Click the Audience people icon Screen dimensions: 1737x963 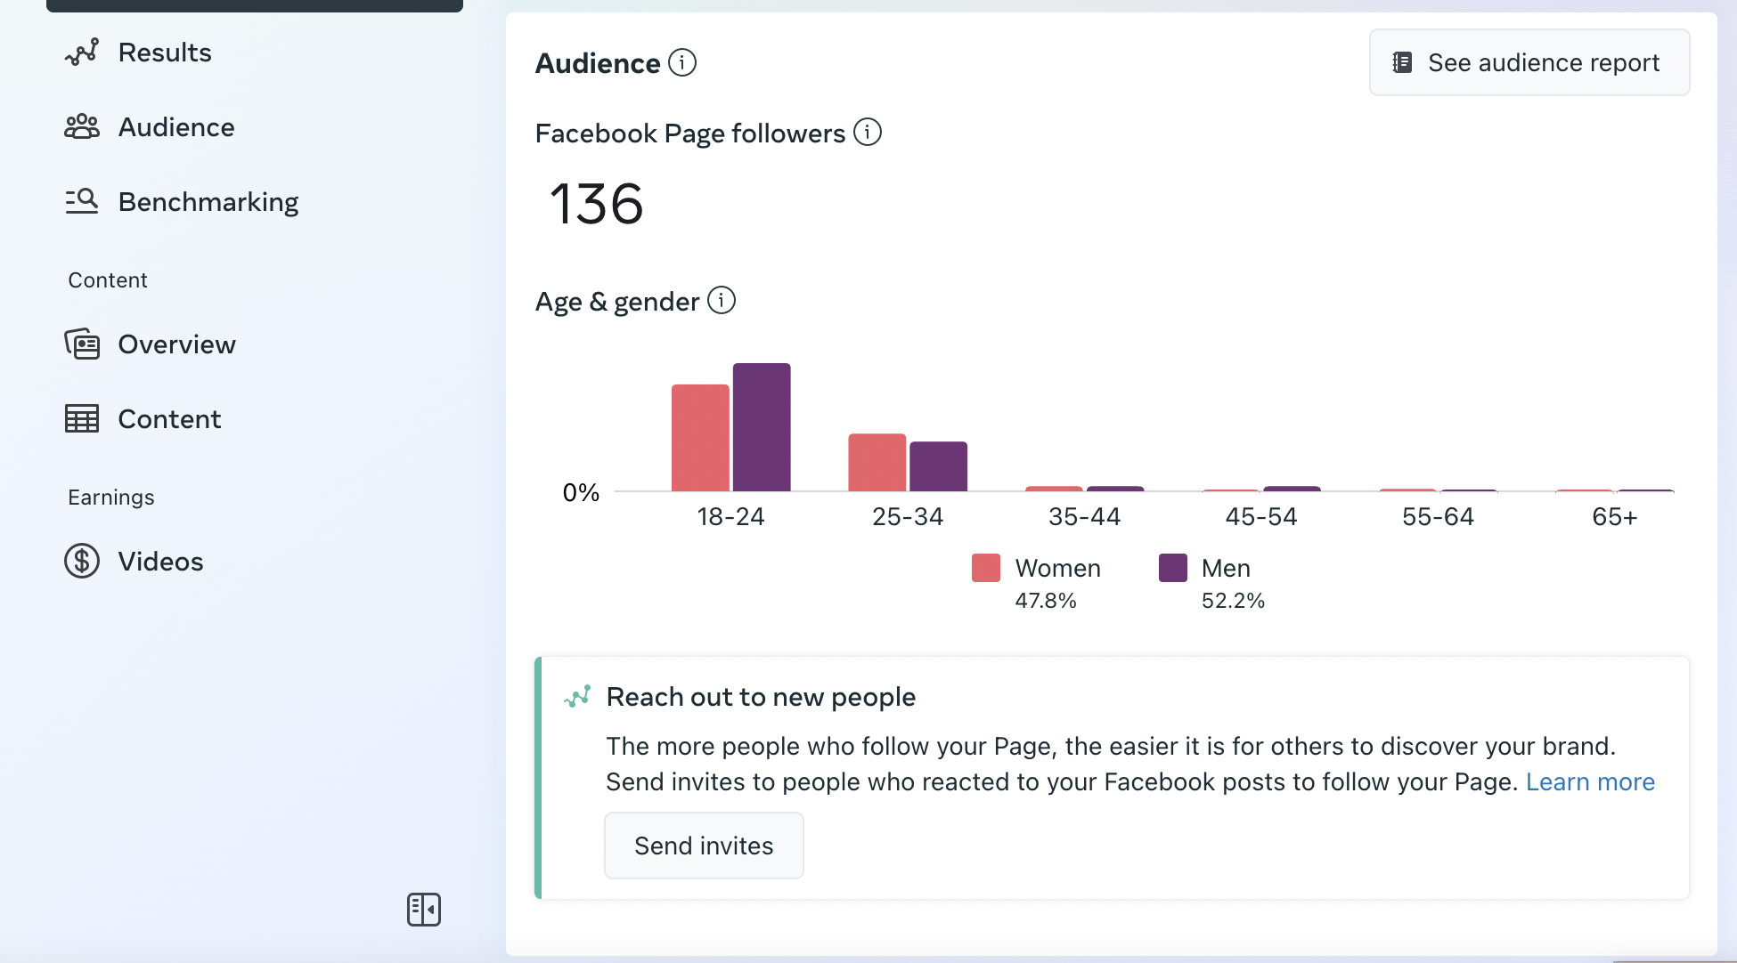[81, 127]
